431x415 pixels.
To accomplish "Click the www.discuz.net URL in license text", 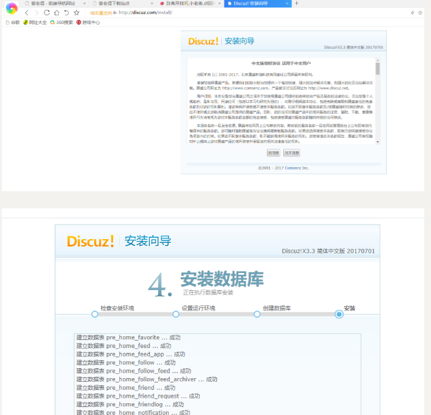I will click(x=328, y=88).
